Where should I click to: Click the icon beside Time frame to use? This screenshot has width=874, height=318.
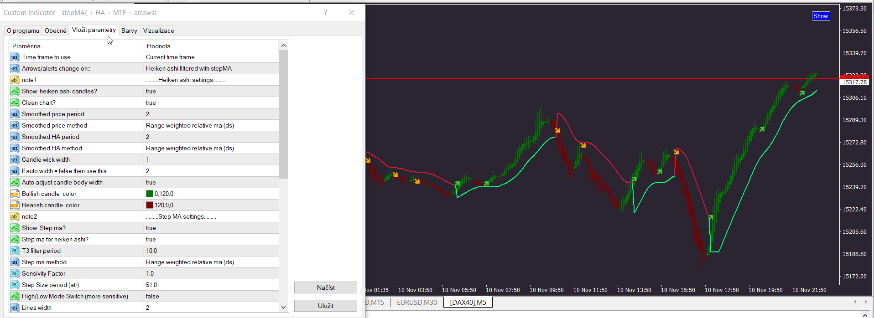(15, 57)
